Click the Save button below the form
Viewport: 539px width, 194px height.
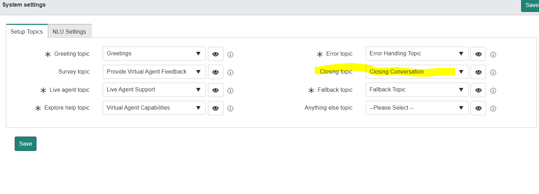26,144
